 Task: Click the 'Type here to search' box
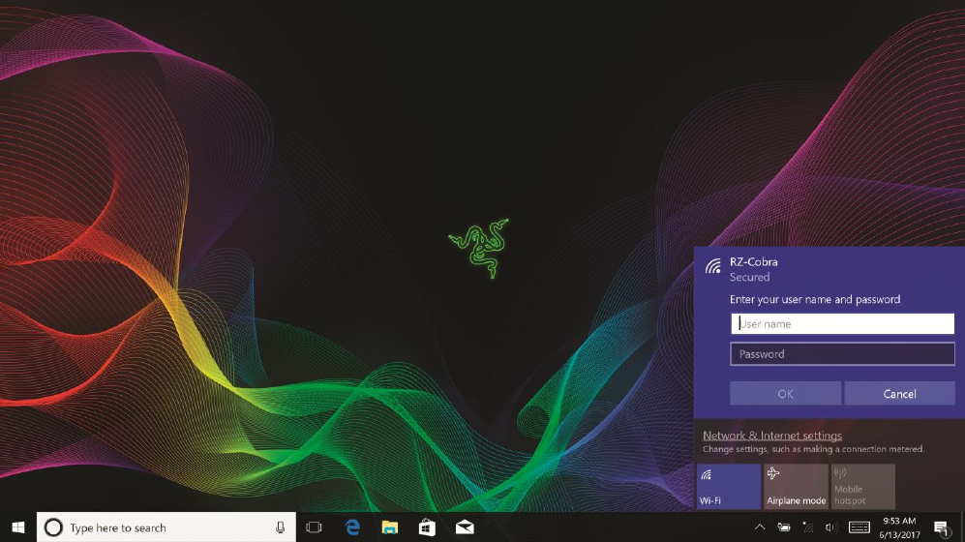(166, 527)
